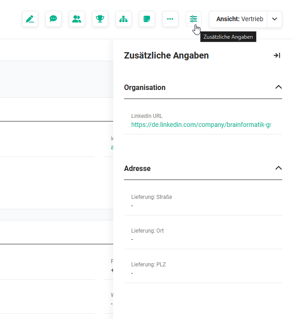Image resolution: width=293 pixels, height=319 pixels.
Task: Click the Organisation section heading
Action: click(x=145, y=87)
